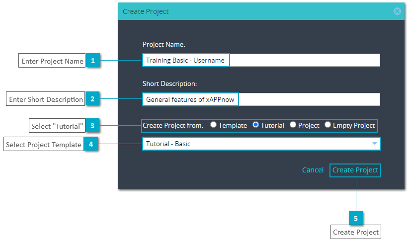This screenshot has height=245, width=409.
Task: Select the Project radio button
Action: [x=293, y=125]
